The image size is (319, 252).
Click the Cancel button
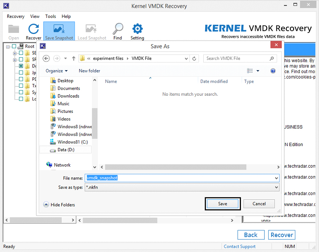259,204
